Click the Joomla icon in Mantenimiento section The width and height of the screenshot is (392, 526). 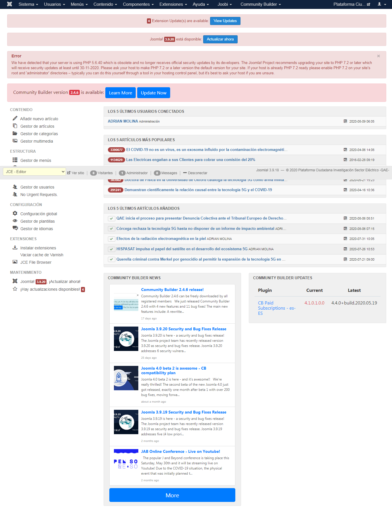coord(15,281)
